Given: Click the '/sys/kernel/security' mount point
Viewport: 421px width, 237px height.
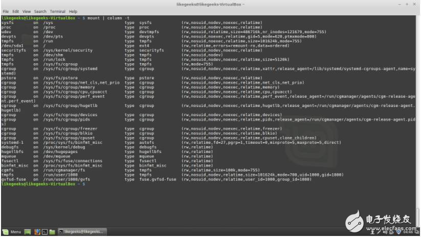Looking at the screenshot, I should (68, 50).
